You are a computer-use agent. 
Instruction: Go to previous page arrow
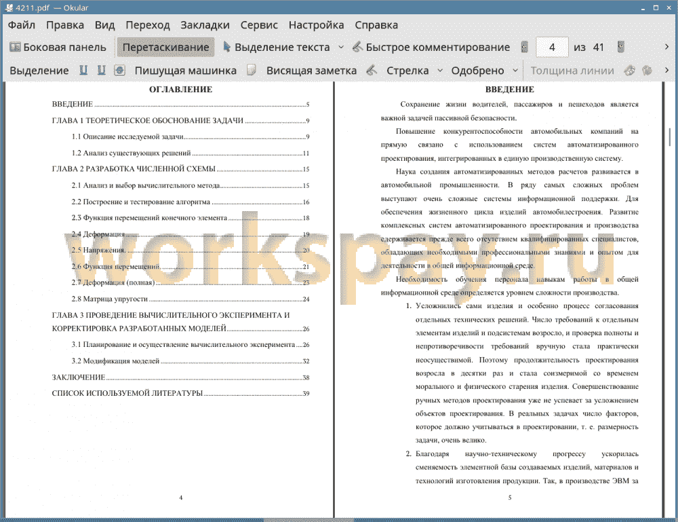pos(525,48)
